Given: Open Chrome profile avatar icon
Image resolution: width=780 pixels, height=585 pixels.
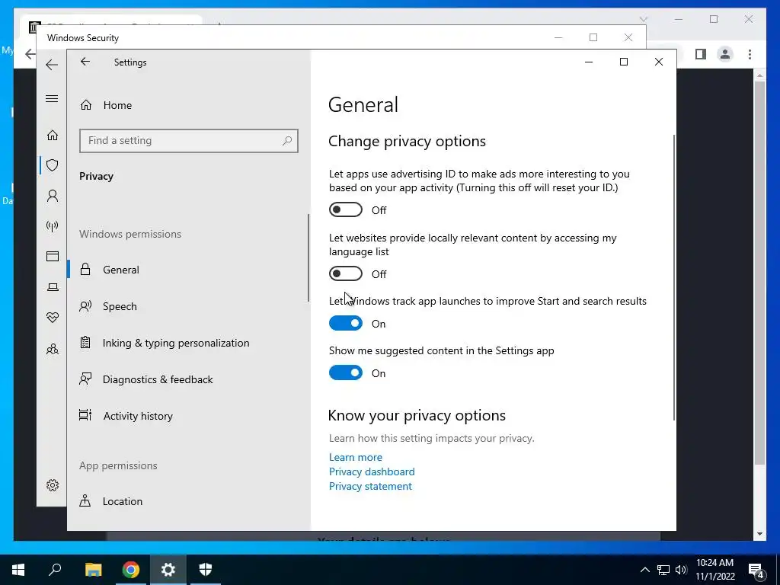Looking at the screenshot, I should tap(725, 54).
